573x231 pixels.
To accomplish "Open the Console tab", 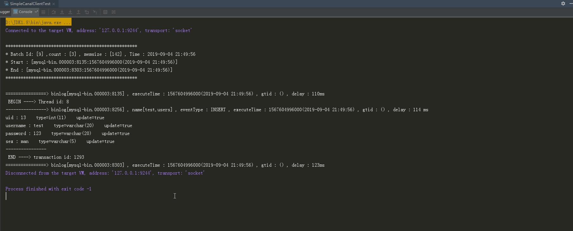I will click(x=25, y=12).
